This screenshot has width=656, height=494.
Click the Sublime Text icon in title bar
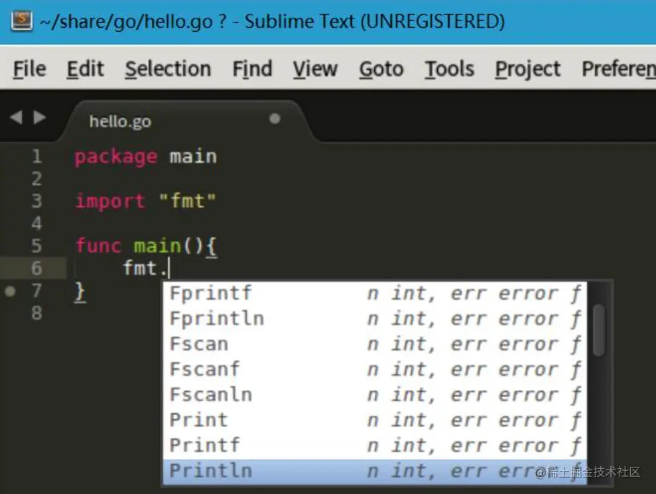(x=22, y=21)
